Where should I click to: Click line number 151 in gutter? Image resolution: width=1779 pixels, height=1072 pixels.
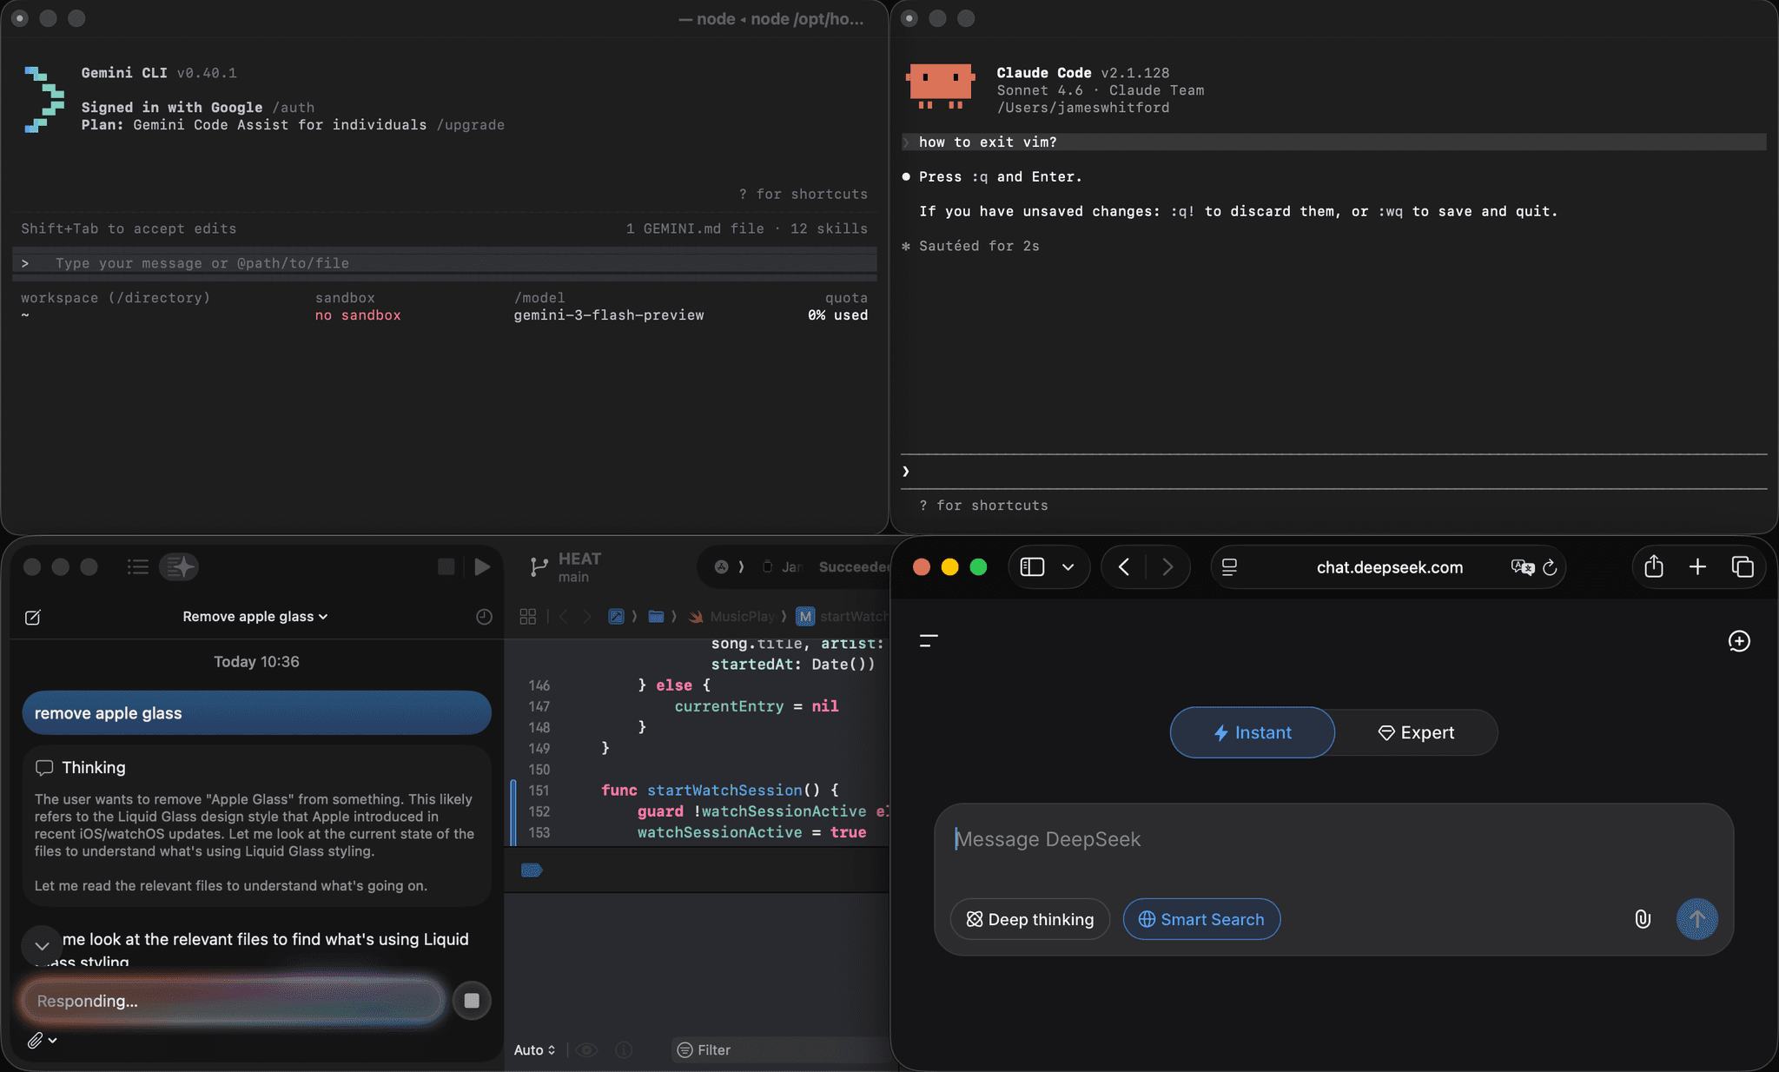pos(539,791)
